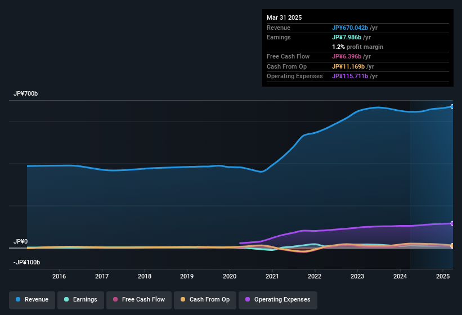Click the 2016 x-axis label
462x315 pixels.
pyautogui.click(x=59, y=276)
